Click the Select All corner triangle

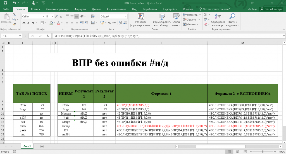pyautogui.click(x=3, y=43)
